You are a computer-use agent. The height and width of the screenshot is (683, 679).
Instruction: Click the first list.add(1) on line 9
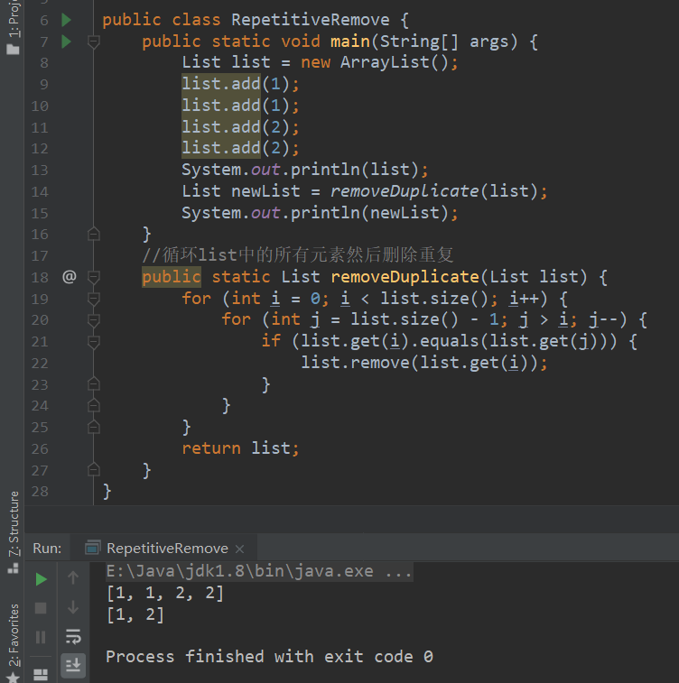point(240,84)
